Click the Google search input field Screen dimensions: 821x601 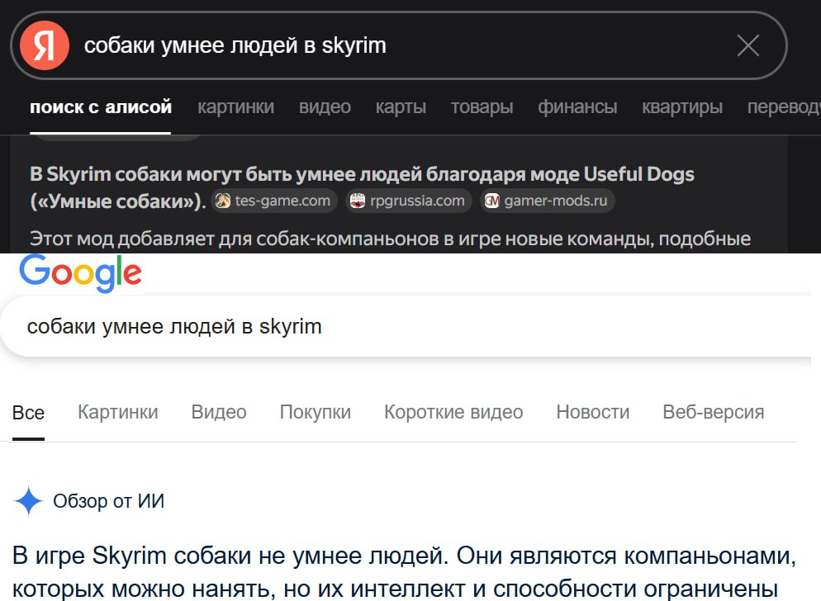point(406,326)
